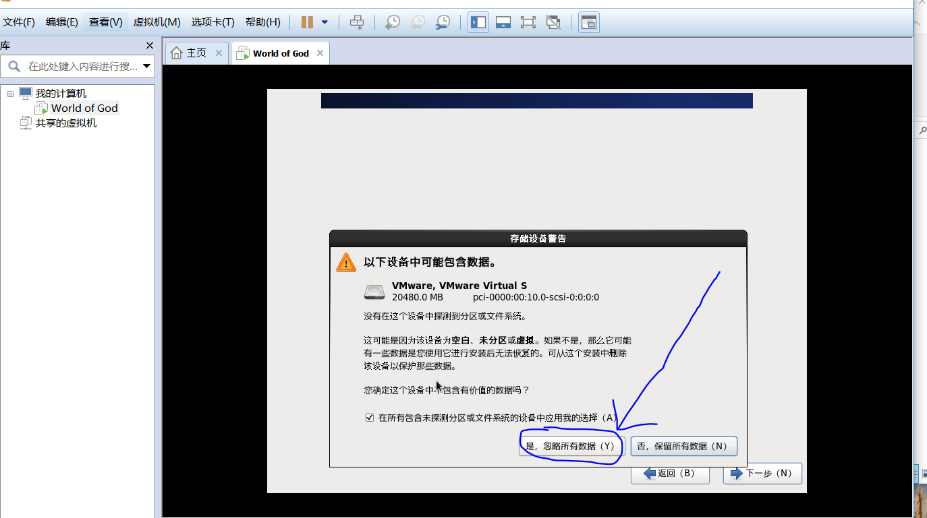Close the 主页 tab

[219, 53]
